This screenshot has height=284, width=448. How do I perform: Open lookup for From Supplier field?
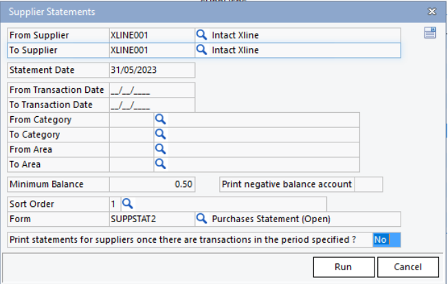(202, 35)
